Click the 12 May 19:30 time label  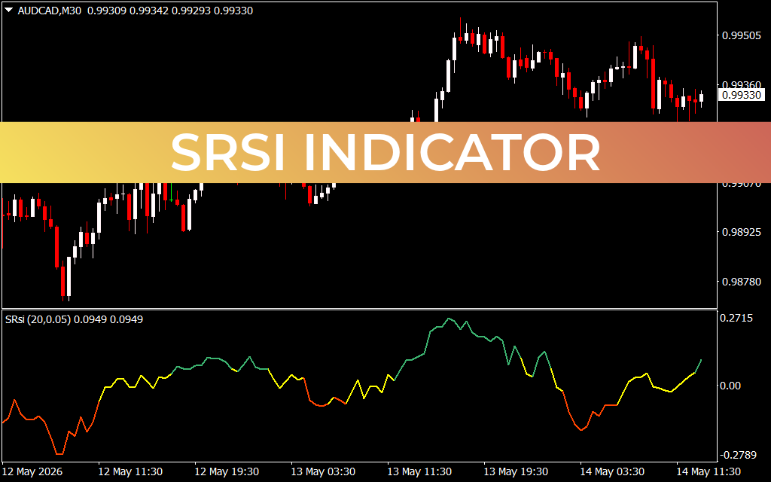coord(227,471)
